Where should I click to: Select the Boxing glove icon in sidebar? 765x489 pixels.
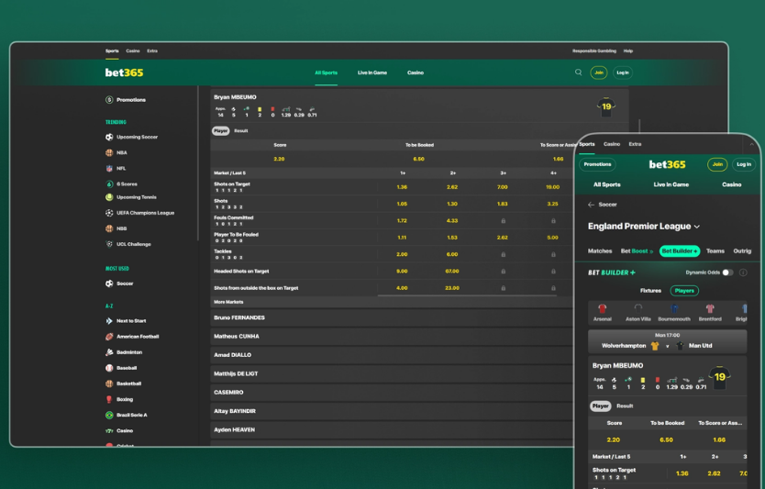[109, 399]
